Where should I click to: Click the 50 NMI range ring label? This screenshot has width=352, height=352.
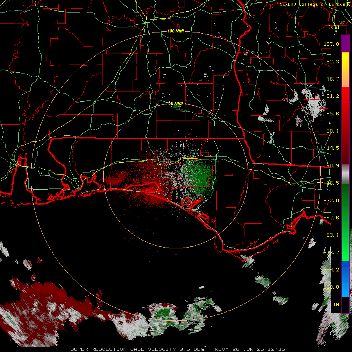176,103
